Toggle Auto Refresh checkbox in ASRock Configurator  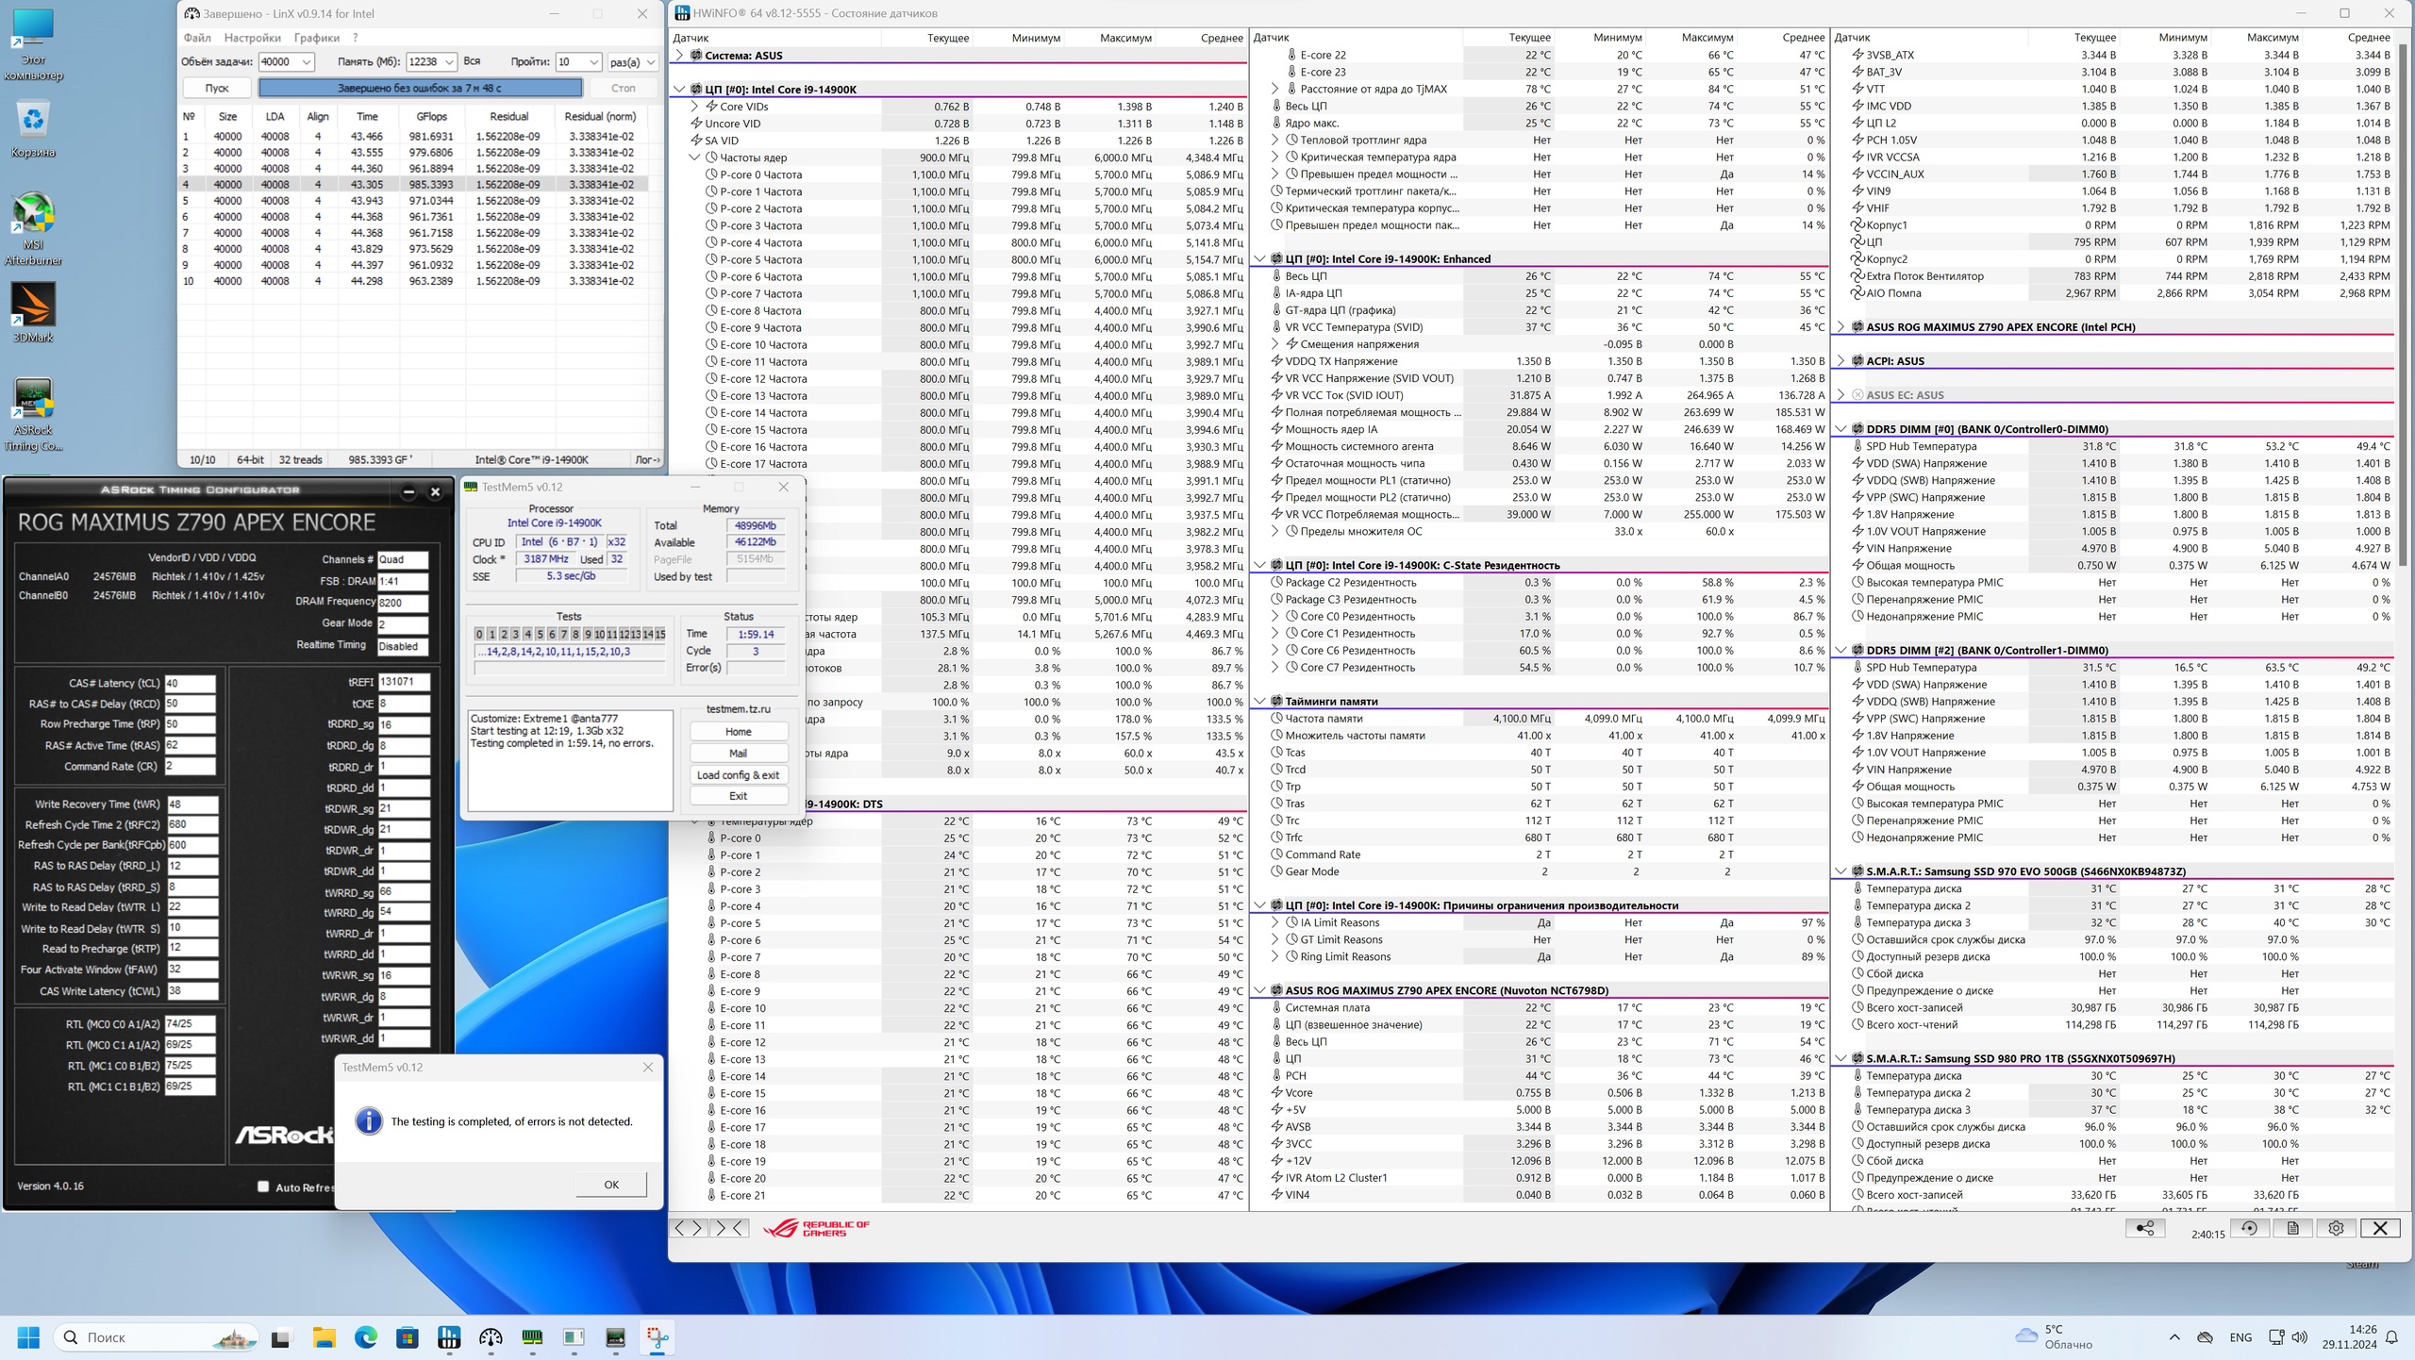tap(264, 1186)
